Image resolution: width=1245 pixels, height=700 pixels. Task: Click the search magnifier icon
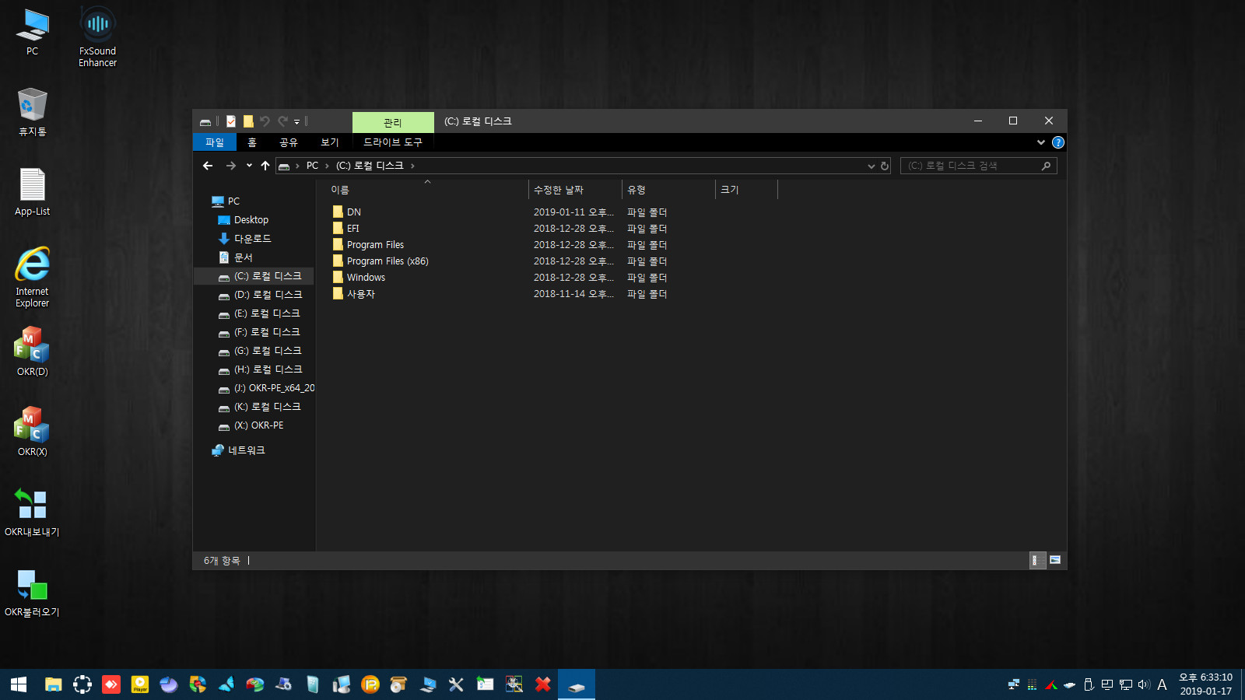click(1046, 166)
